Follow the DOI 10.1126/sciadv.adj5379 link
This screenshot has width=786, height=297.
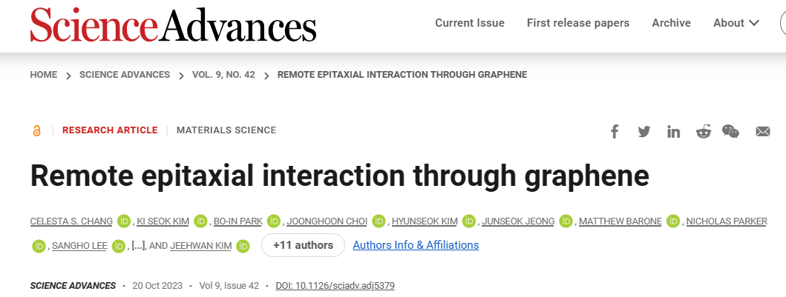[335, 286]
